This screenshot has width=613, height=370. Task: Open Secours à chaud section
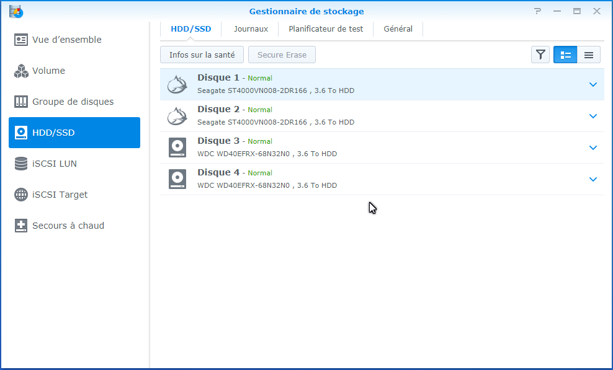pos(74,226)
